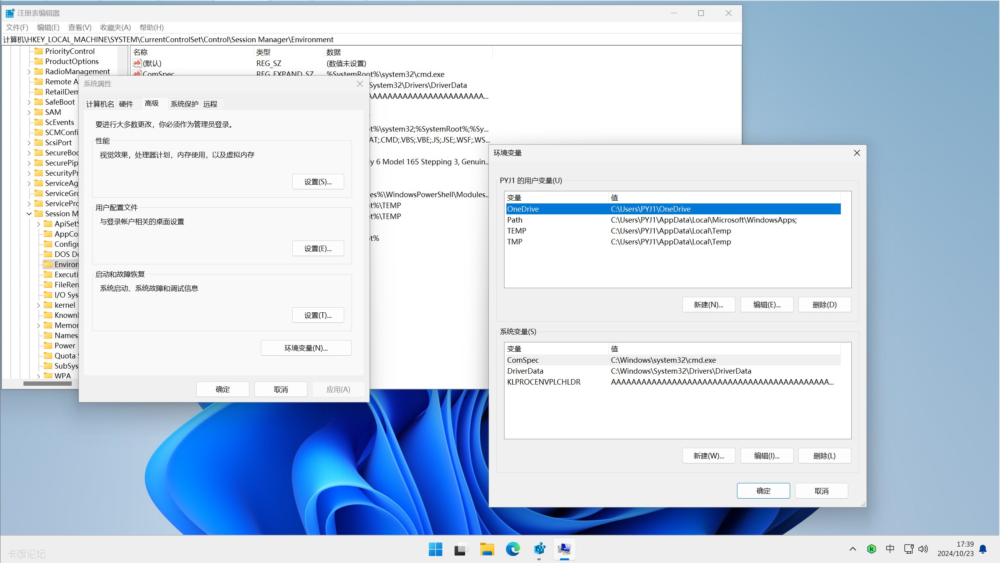
Task: Switch to the 计算机名 tab
Action: (x=100, y=104)
